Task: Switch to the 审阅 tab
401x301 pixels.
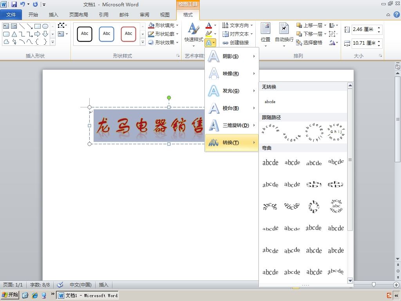Action: coord(145,15)
